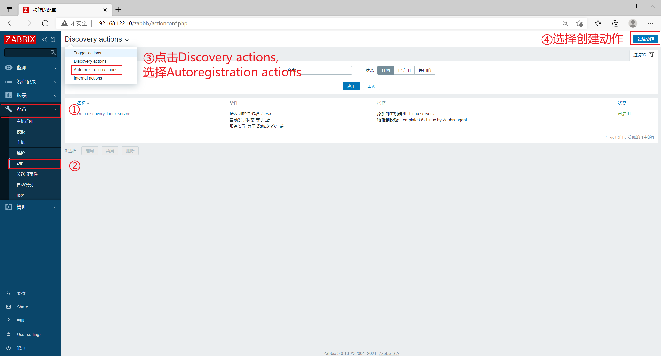Viewport: 661px width, 356px height.
Task: Open 维护 in configuration submenu
Action: tap(35, 153)
